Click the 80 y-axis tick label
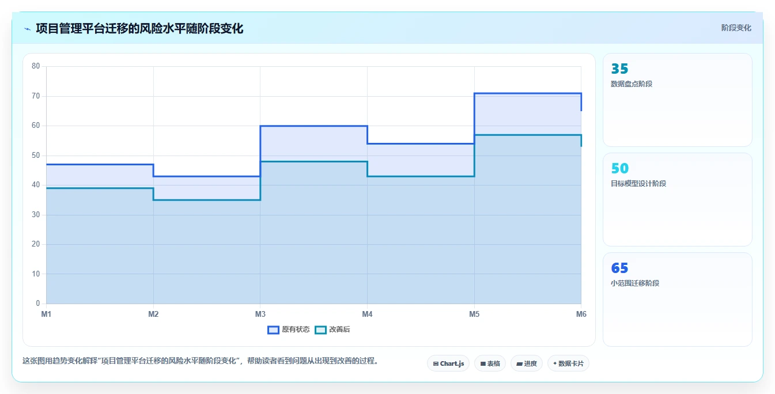The image size is (775, 394). point(36,66)
